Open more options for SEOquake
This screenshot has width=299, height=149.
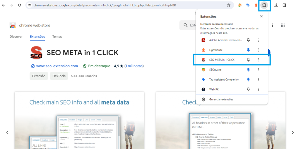click(258, 70)
